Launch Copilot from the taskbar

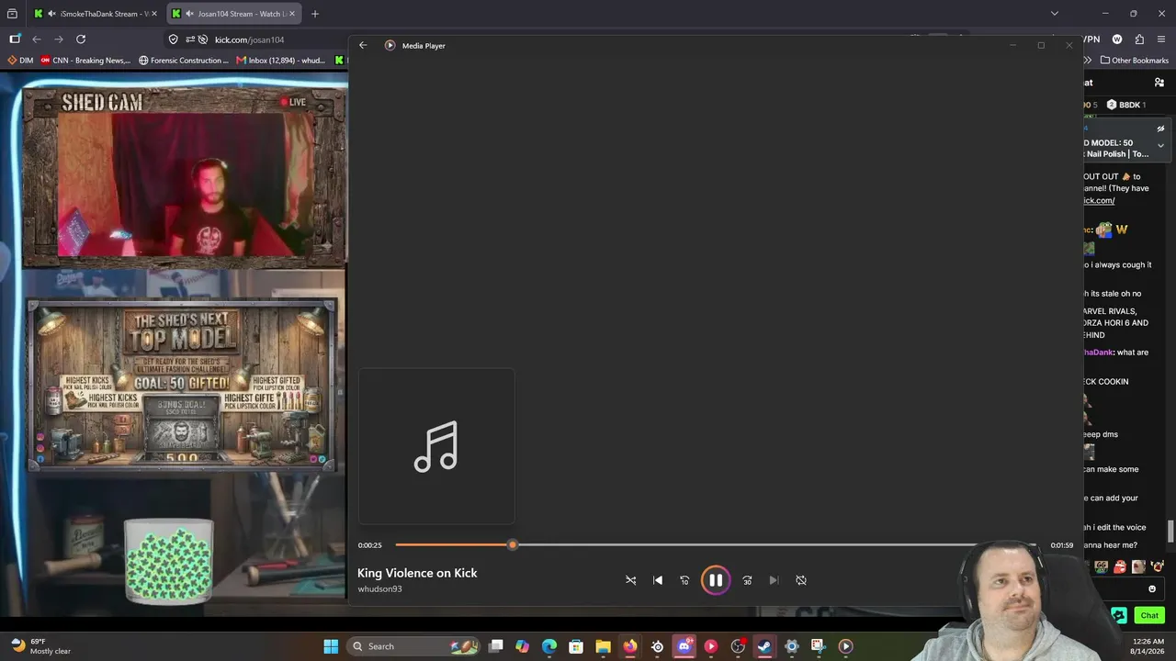523,646
